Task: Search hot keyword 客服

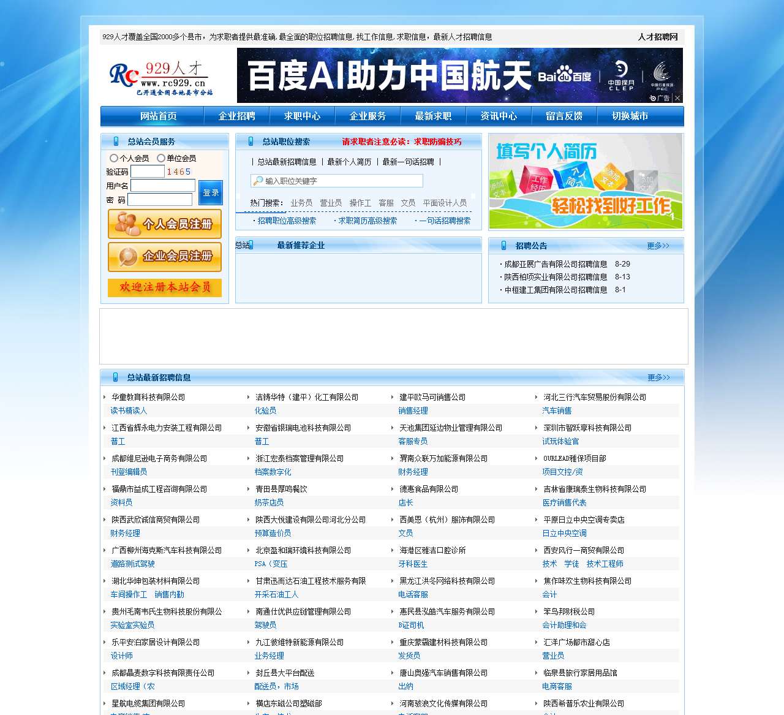Action: point(386,203)
